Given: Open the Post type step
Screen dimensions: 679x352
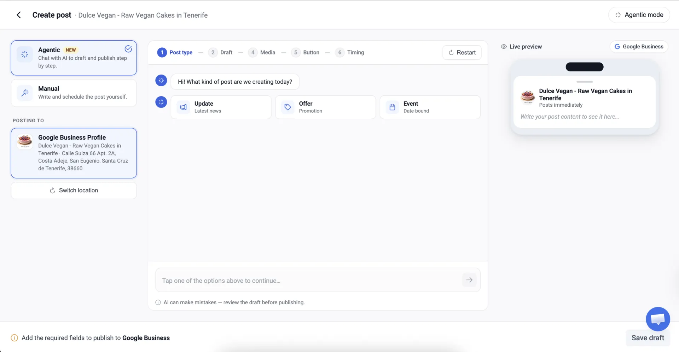Looking at the screenshot, I should (175, 52).
